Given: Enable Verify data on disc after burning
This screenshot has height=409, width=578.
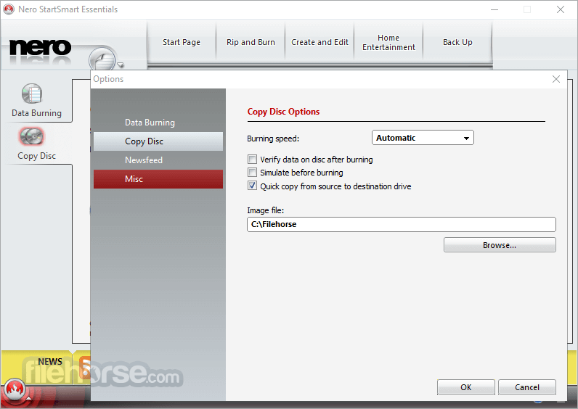Looking at the screenshot, I should [253, 160].
